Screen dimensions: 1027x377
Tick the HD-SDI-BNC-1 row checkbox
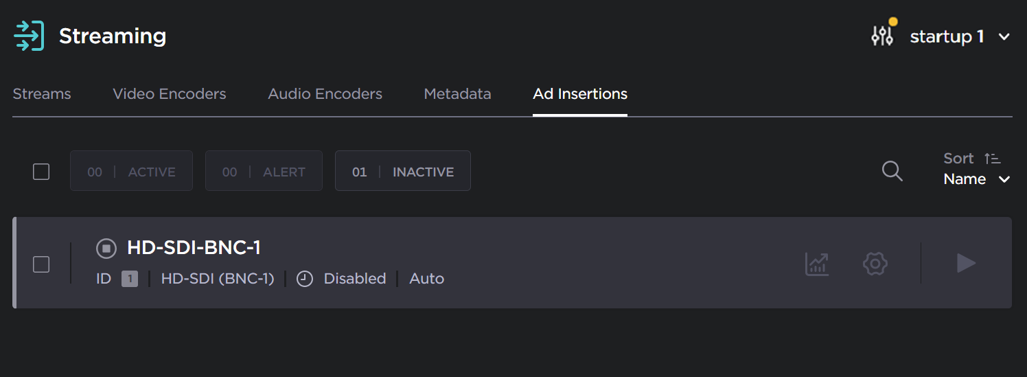tap(41, 264)
